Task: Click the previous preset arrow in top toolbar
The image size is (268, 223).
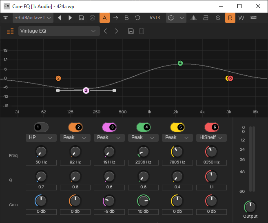Action: (x=60, y=18)
